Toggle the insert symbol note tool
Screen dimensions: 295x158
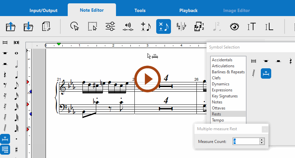[164, 26]
